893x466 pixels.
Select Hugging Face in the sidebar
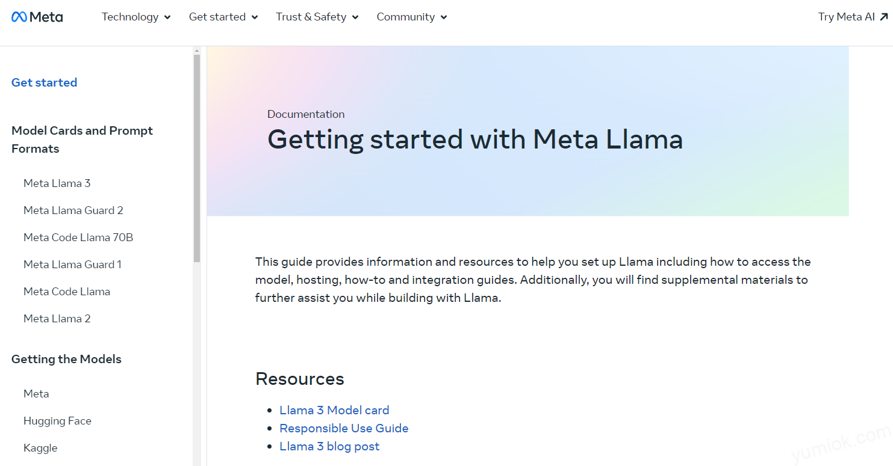coord(57,421)
